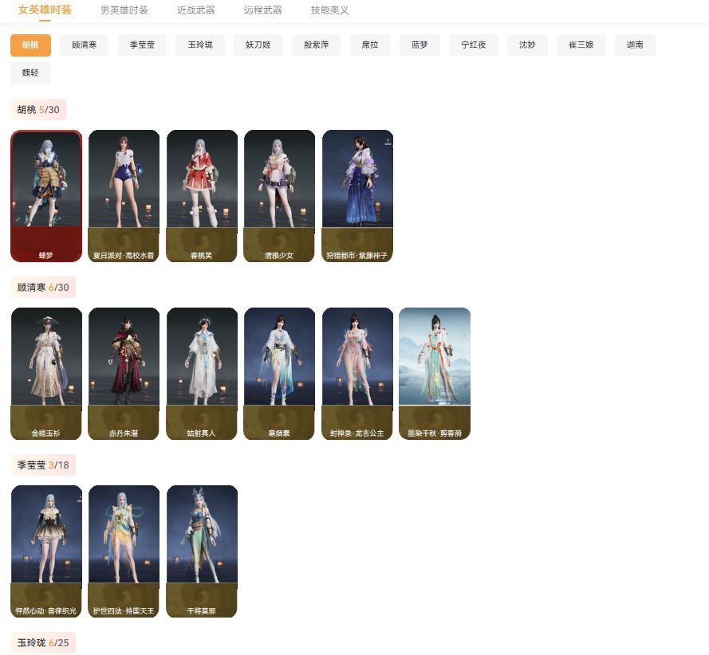Open the 蝶梦 skin card
The width and height of the screenshot is (709, 655).
click(46, 195)
